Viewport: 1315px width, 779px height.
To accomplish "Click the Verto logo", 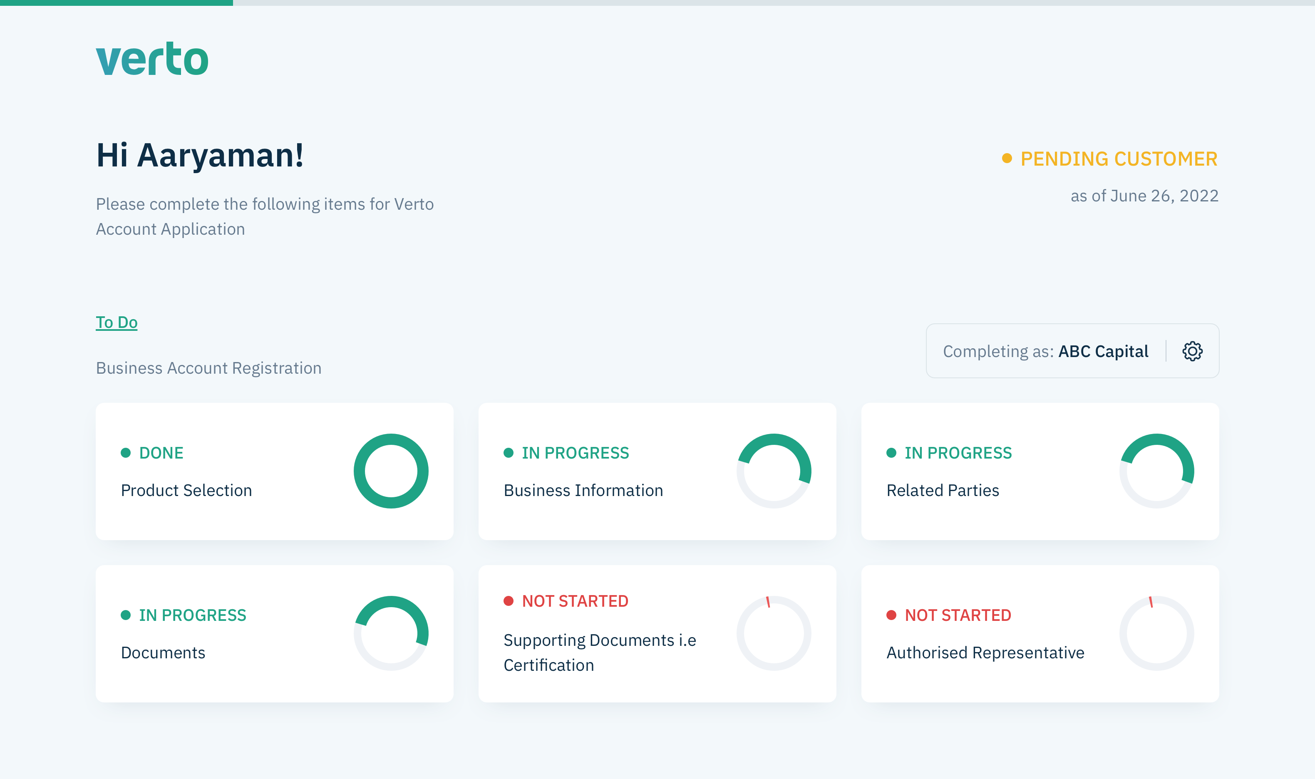I will (x=152, y=59).
